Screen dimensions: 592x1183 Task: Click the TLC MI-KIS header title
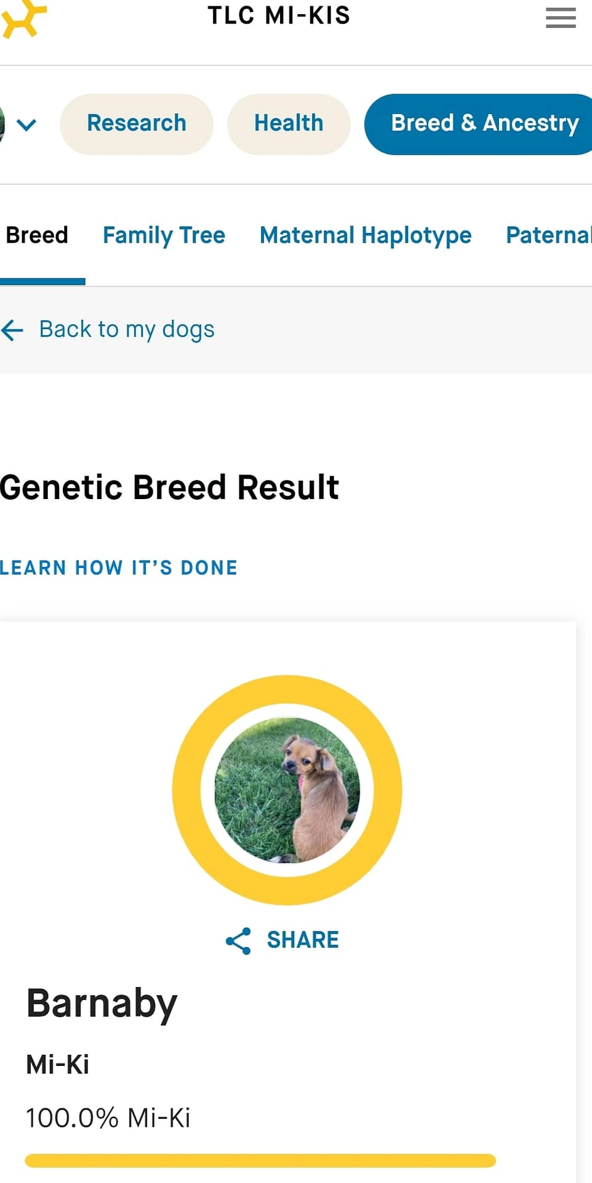point(279,16)
